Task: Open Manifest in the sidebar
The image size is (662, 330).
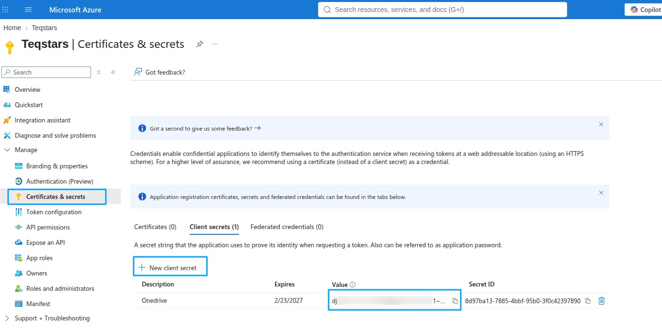Action: (38, 304)
